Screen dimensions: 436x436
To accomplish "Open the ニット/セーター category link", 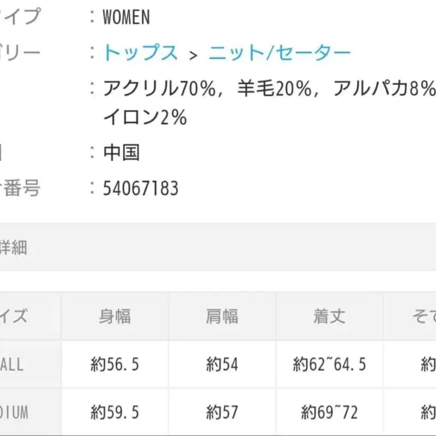I will [x=279, y=53].
